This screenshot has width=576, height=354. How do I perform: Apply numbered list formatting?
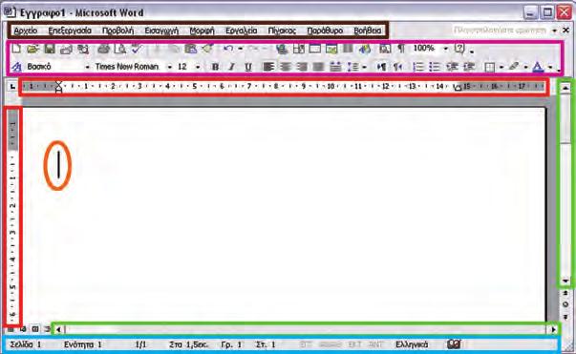(418, 67)
